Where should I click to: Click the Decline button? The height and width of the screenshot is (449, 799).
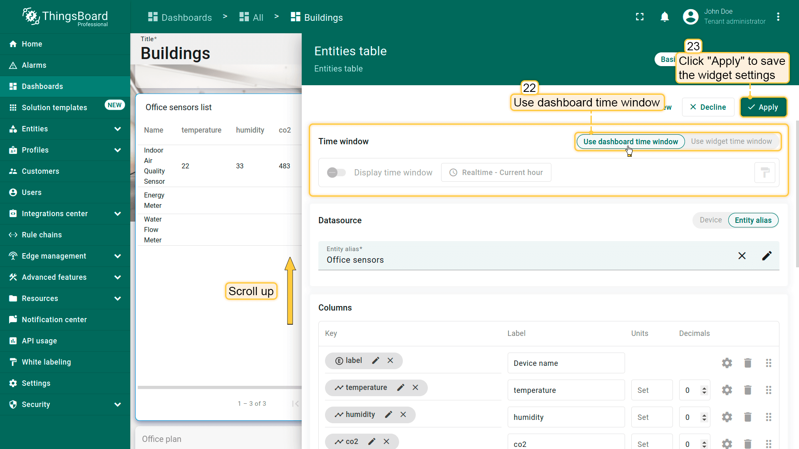(x=708, y=107)
